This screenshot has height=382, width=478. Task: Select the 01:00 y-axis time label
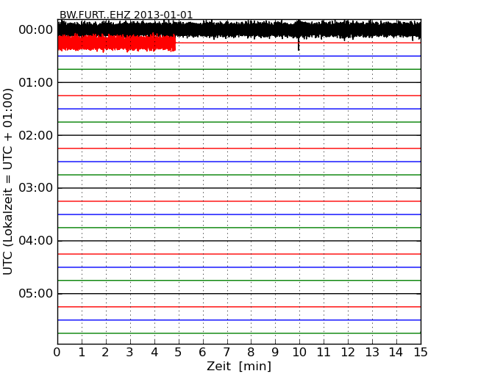36,82
